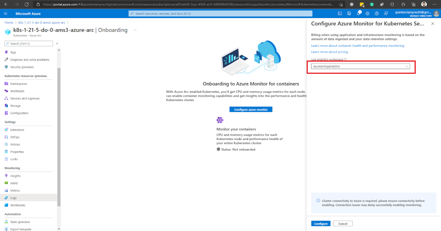Open the Notifications bell
Viewport: 441px width, 231px height.
358,13
